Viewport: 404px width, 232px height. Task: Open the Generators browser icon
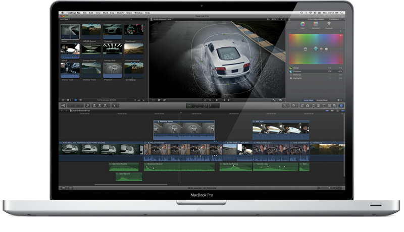[x=329, y=106]
